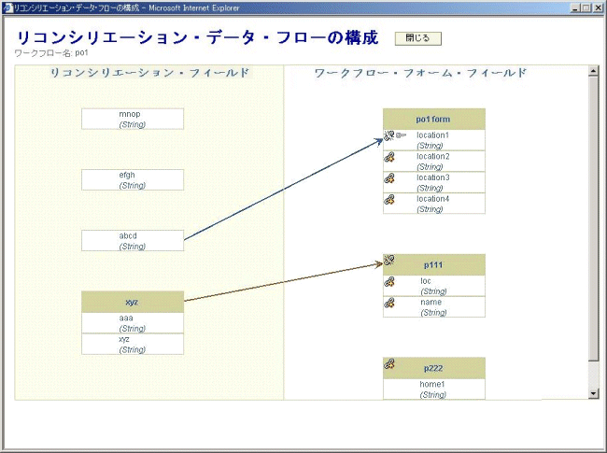Click the link icon next to name
This screenshot has height=453, width=607.
(x=389, y=304)
